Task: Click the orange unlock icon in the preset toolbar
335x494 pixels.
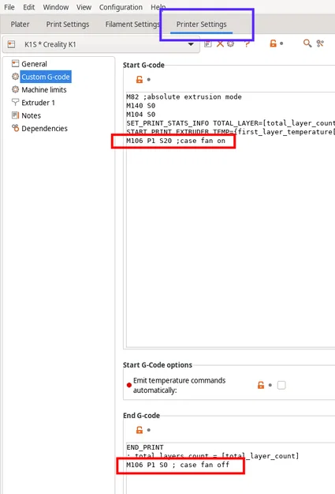Action: 273,43
